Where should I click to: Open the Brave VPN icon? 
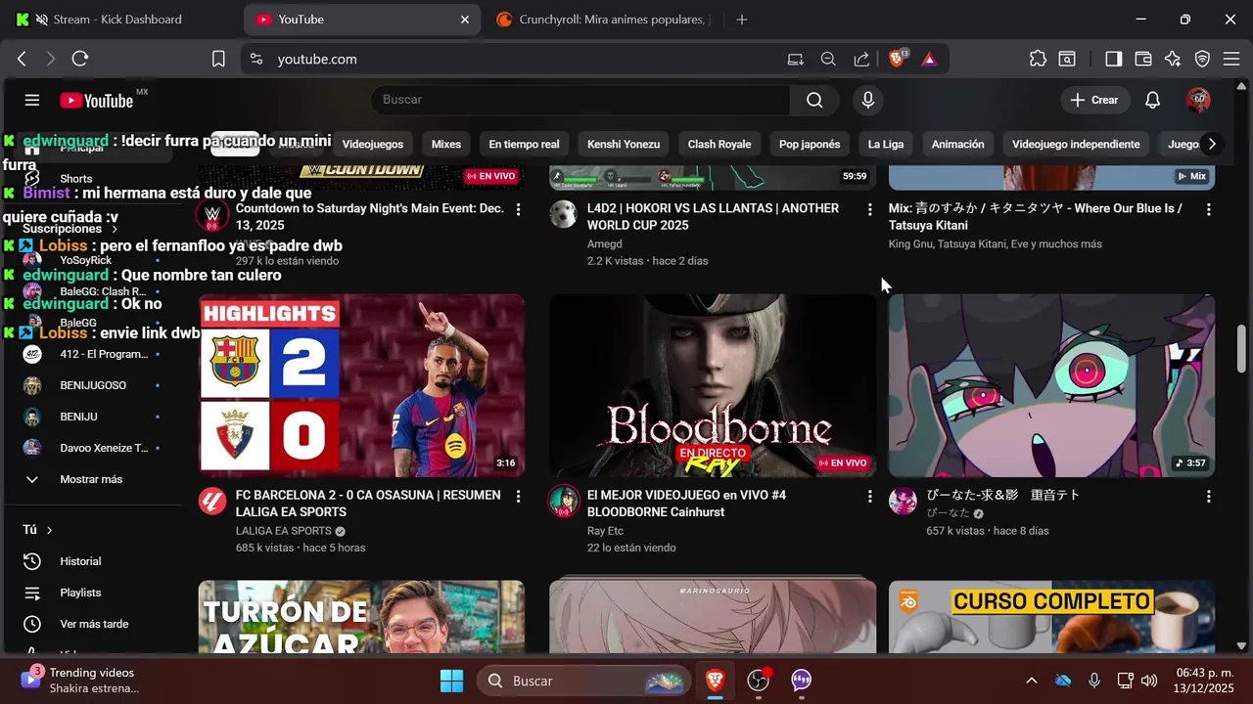tap(1203, 59)
